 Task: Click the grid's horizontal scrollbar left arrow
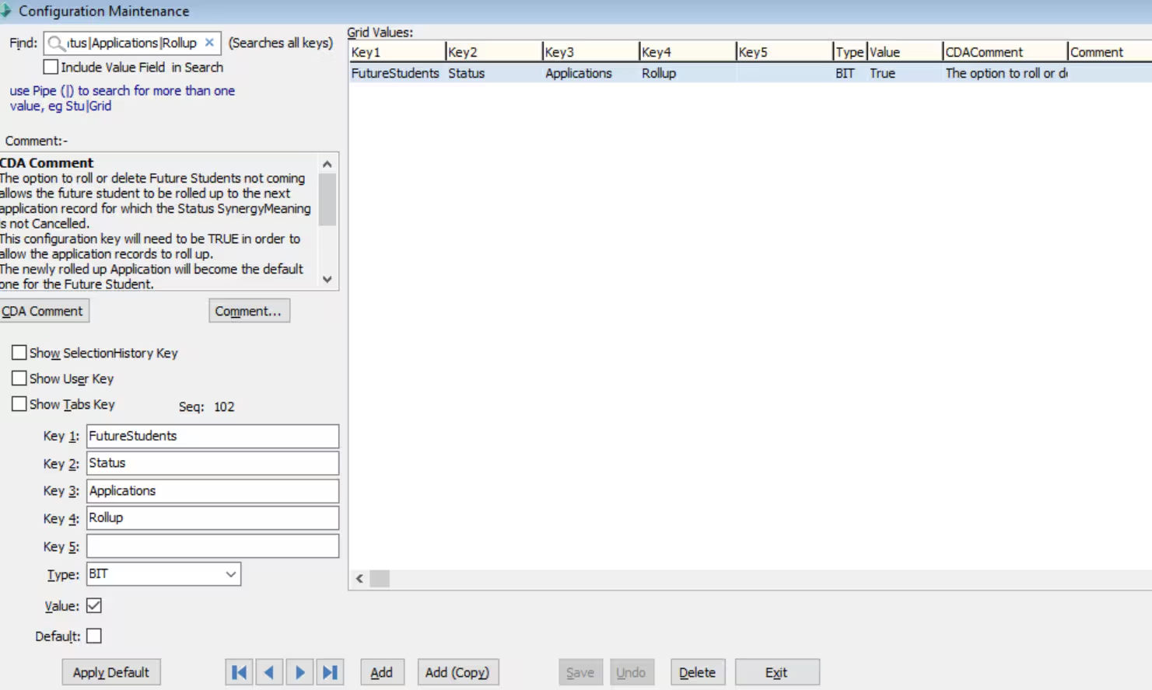[359, 578]
